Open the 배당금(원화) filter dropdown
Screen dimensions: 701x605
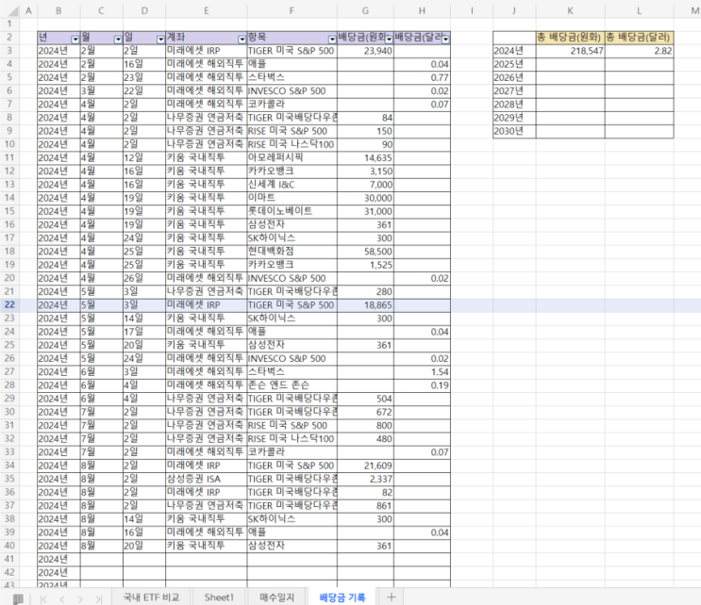coord(389,40)
